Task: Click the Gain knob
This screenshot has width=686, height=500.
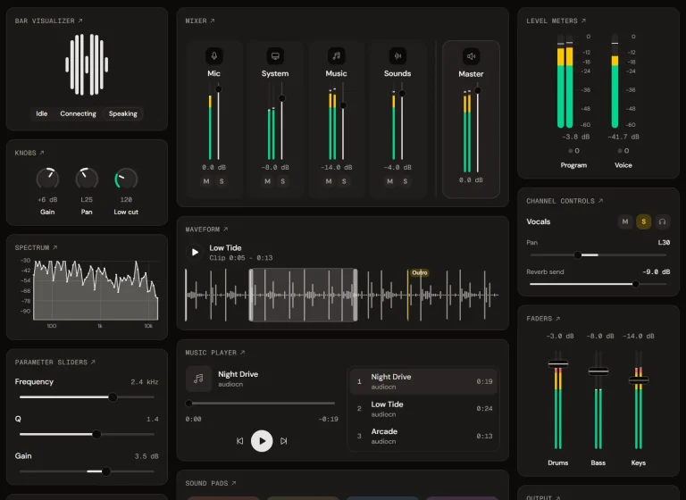Action: point(47,179)
